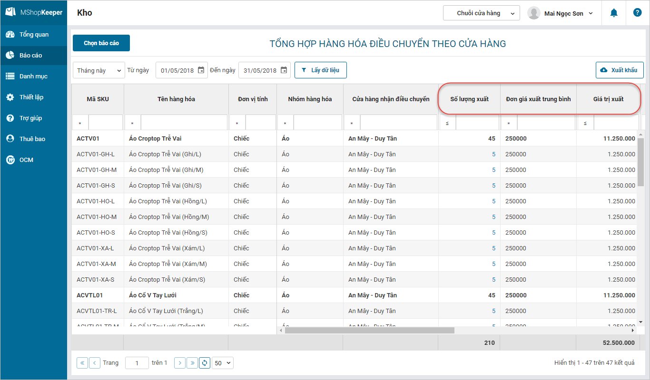
Task: Go to the next page arrow
Action: point(180,363)
